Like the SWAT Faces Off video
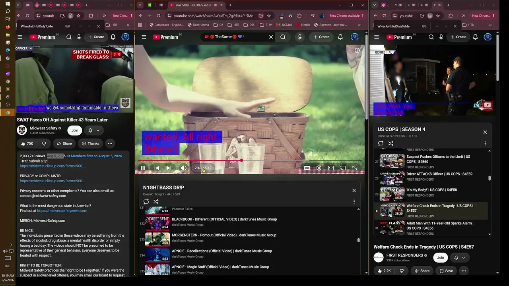The height and width of the screenshot is (286, 509). pos(27,143)
